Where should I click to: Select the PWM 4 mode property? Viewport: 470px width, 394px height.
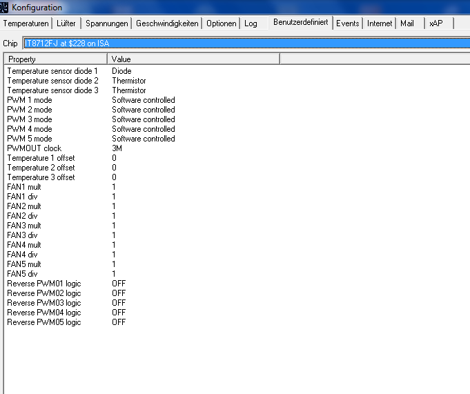[x=30, y=129]
